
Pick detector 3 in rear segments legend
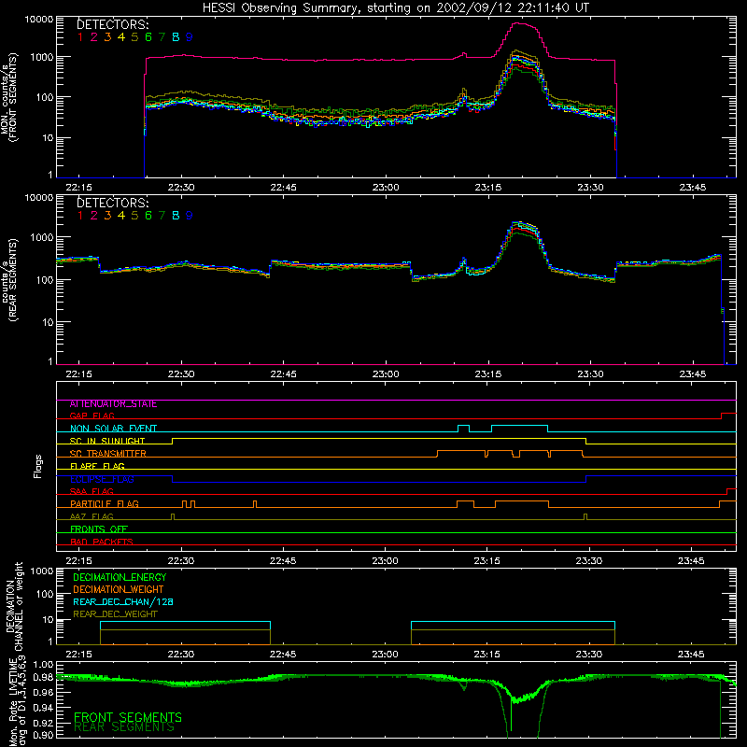107,216
